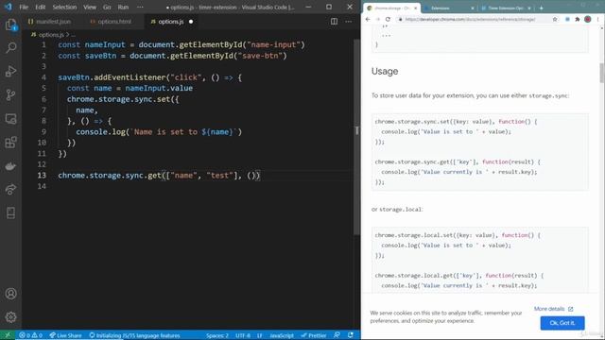Open the Go menu
Image resolution: width=605 pixels, height=340 pixels.
coord(107,7)
